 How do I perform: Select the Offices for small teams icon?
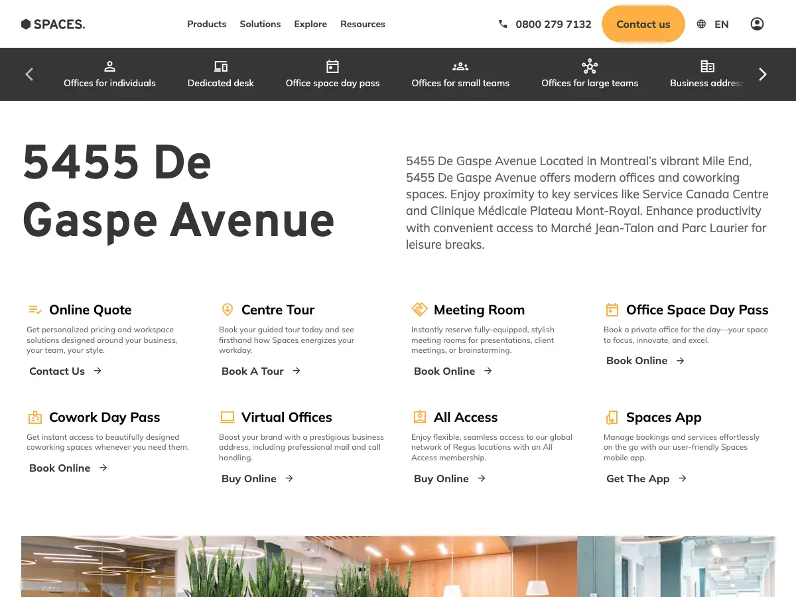[460, 66]
